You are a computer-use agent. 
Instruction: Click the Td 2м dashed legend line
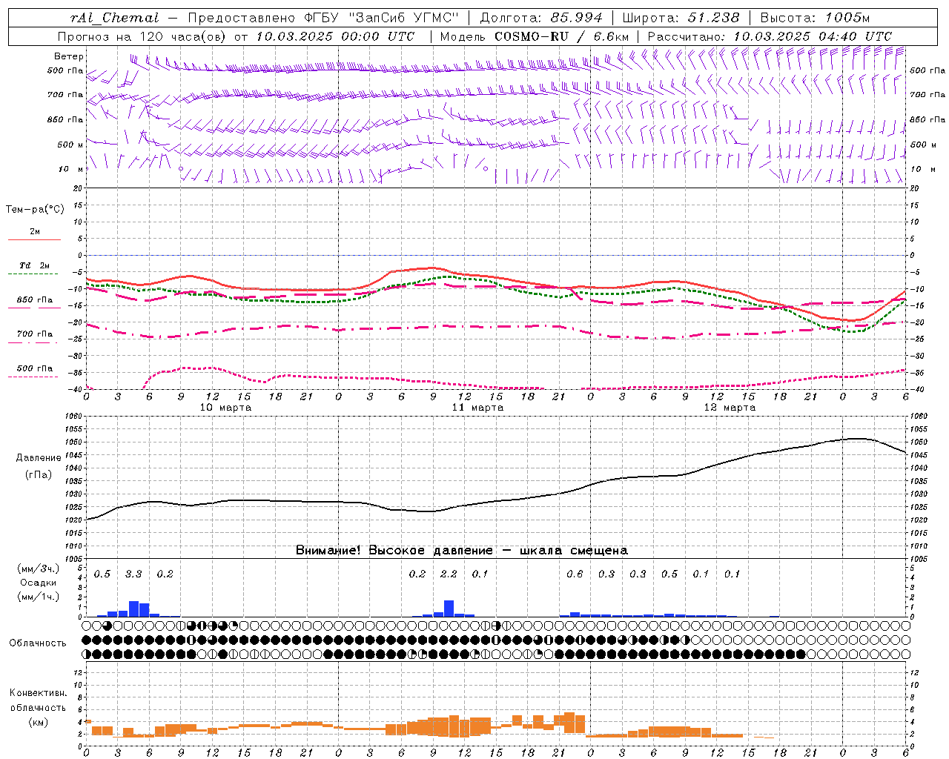[x=34, y=274]
